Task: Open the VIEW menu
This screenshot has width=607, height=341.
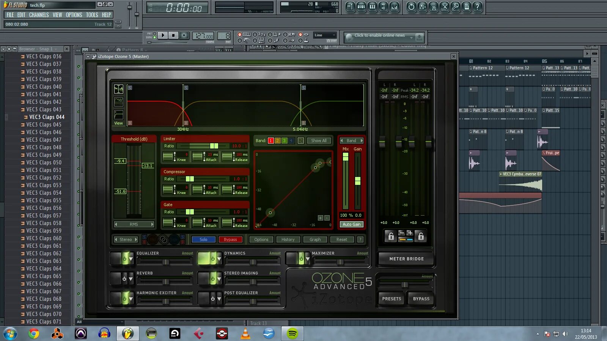Action: click(x=57, y=15)
